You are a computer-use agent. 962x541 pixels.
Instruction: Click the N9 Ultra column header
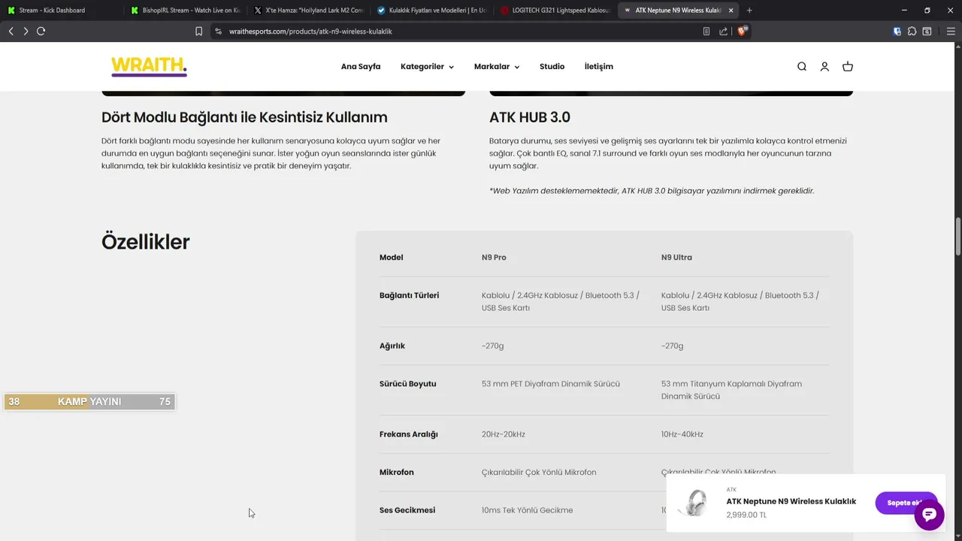(x=676, y=257)
